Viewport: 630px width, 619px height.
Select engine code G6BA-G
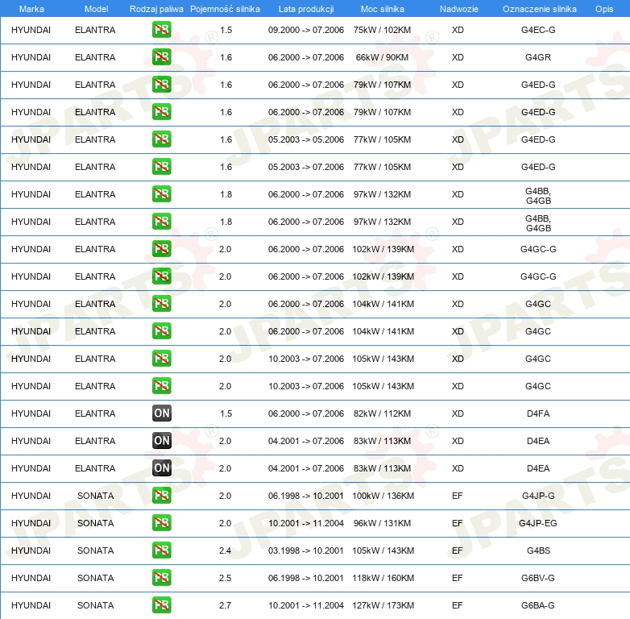click(x=538, y=605)
